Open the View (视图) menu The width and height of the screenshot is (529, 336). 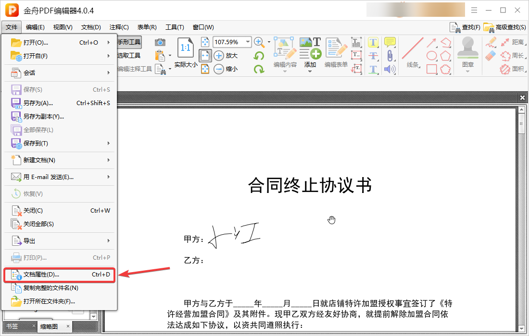tap(63, 27)
